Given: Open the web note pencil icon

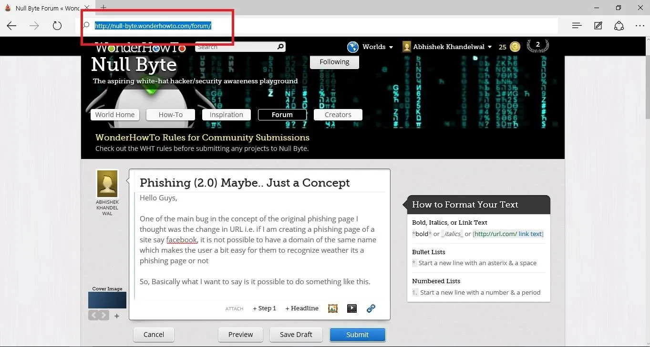Looking at the screenshot, I should point(598,26).
